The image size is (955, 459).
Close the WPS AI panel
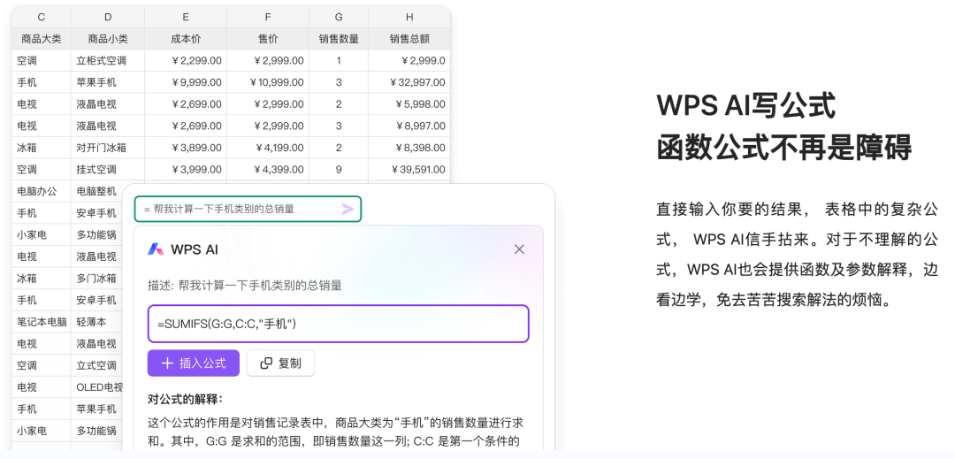519,249
